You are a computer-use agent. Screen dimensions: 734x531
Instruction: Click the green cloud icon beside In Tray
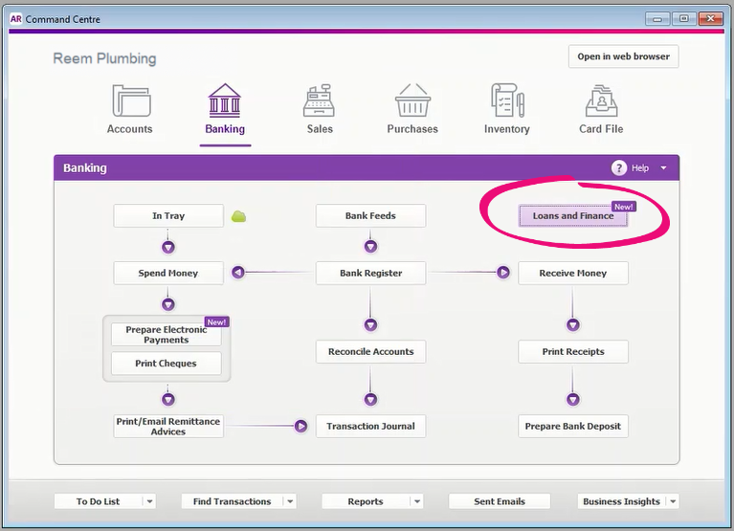point(239,216)
